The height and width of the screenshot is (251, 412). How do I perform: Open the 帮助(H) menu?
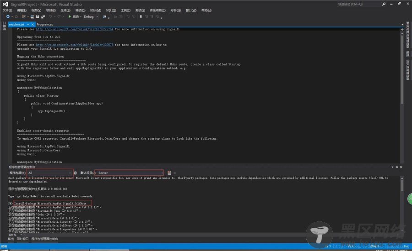pyautogui.click(x=206, y=10)
